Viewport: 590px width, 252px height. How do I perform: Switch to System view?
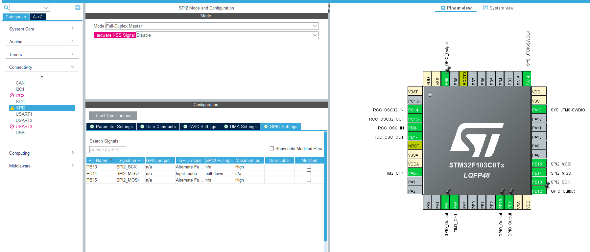tap(498, 8)
